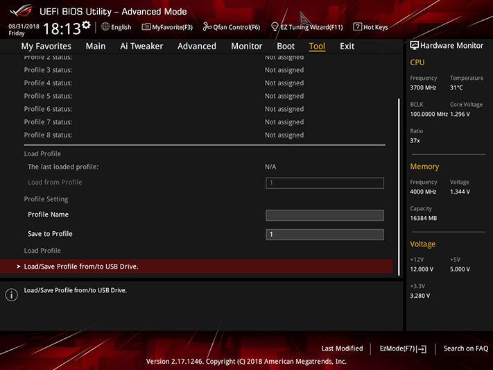
Task: Click 'N/A' last loaded profile value
Action: point(270,167)
